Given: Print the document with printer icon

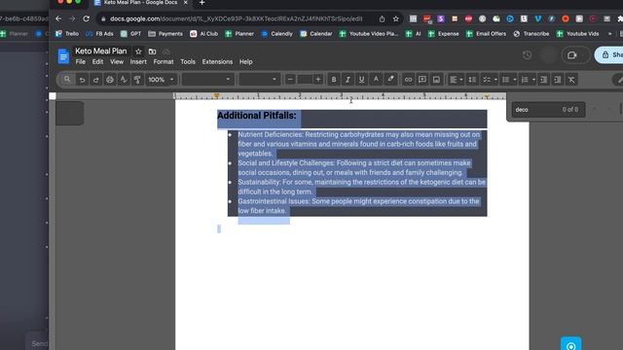Looking at the screenshot, I should click(110, 80).
